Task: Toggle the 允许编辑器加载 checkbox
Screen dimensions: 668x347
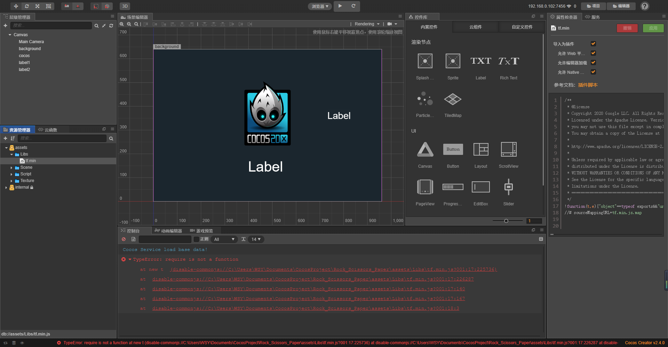Action: 594,63
